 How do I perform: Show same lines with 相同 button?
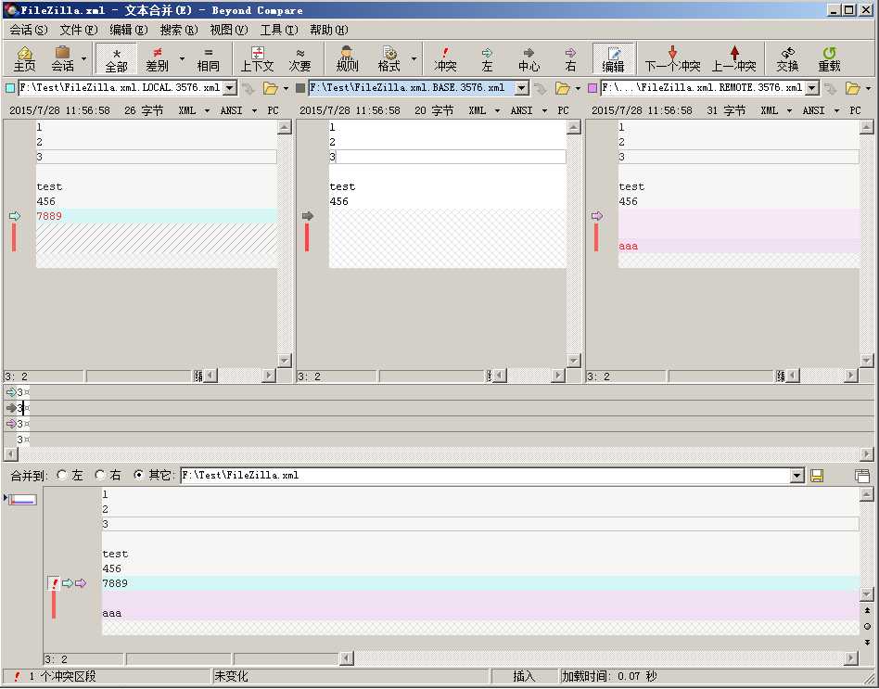click(208, 58)
